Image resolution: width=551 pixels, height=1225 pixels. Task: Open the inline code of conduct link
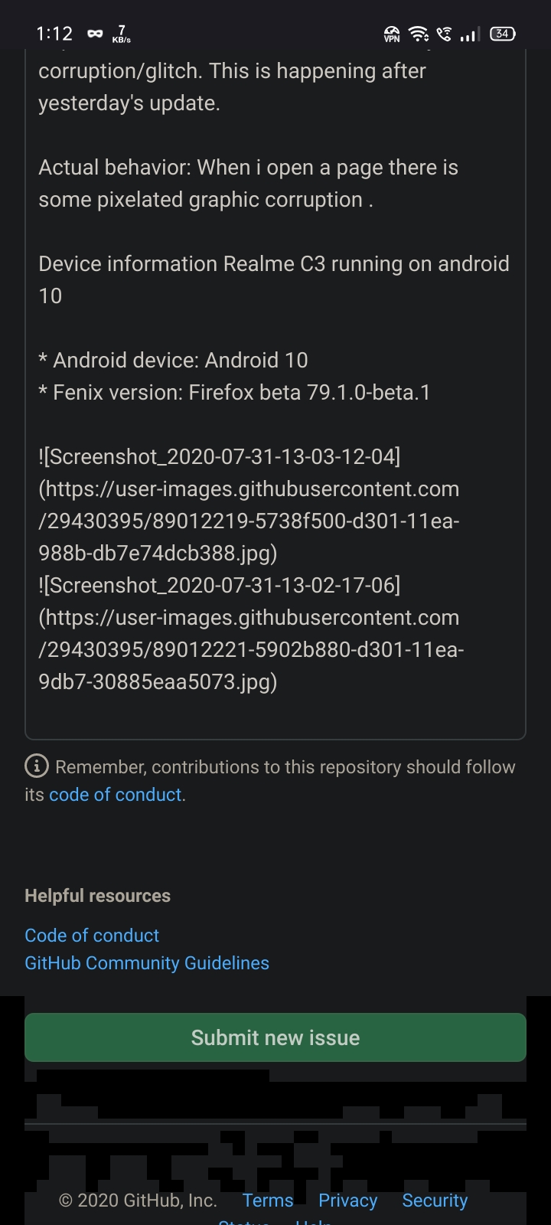click(113, 795)
